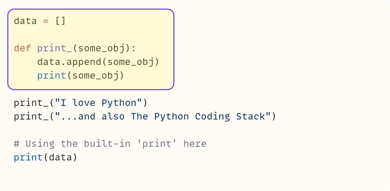Click the word 'love' in the first string
The width and height of the screenshot is (390, 191).
[x=84, y=103]
